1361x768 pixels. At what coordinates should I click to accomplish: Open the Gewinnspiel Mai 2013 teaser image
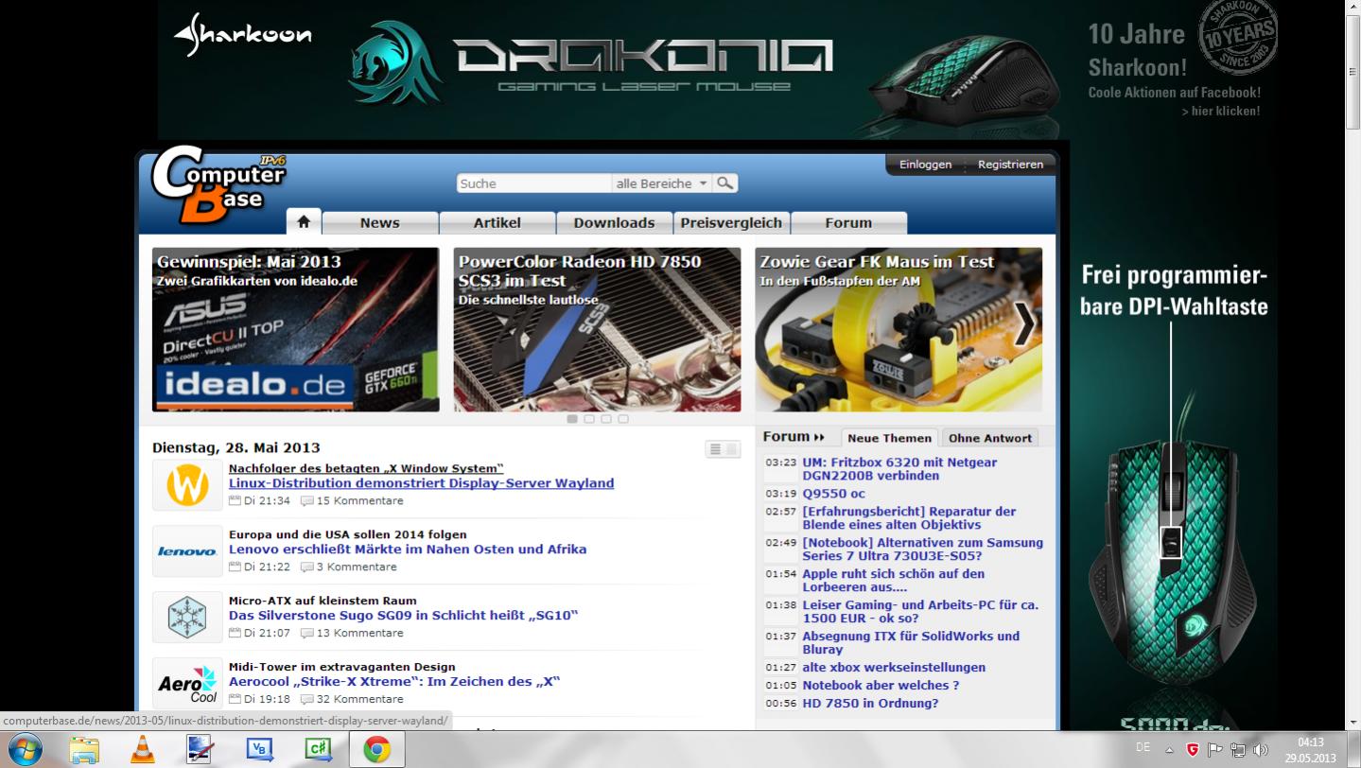(x=295, y=329)
